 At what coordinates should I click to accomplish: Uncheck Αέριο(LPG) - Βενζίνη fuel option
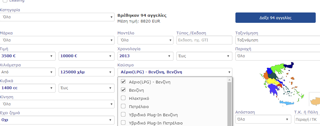123,82
